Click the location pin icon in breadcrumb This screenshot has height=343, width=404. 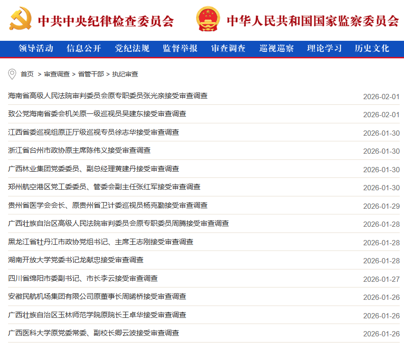(12, 74)
